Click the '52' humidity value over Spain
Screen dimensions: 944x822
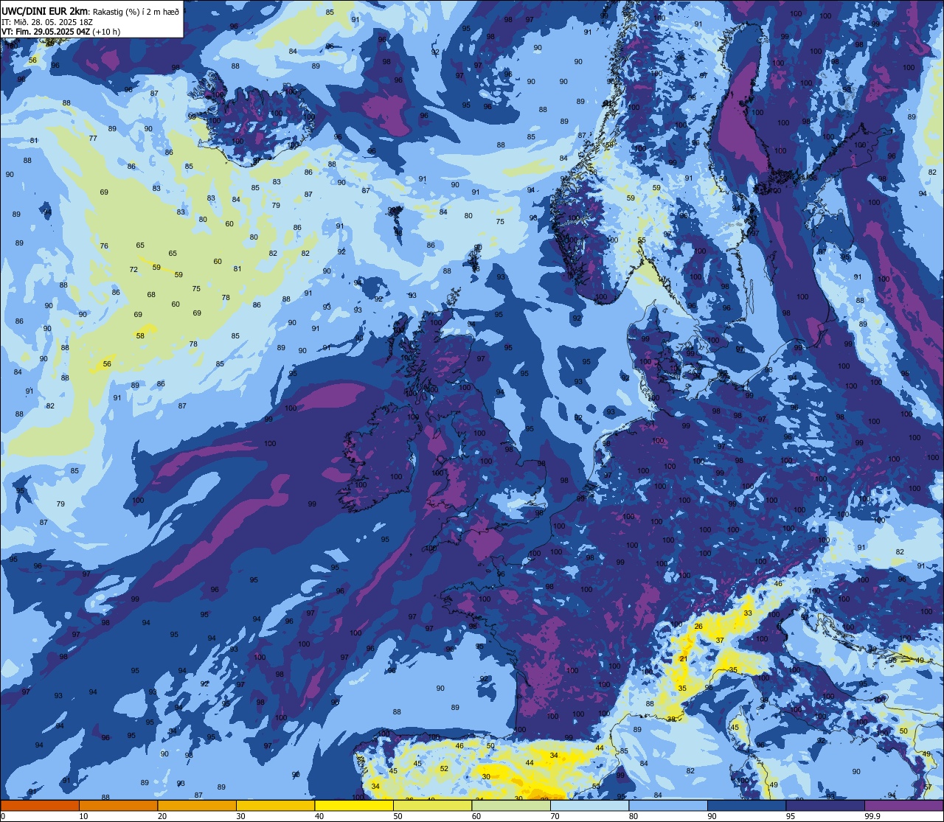pyautogui.click(x=444, y=769)
